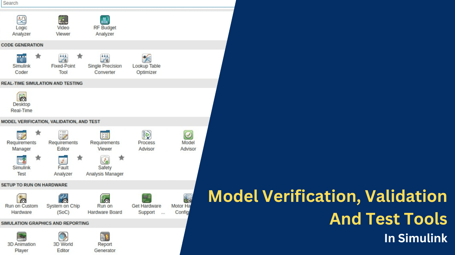Launch the Model Advisor
455x255 pixels.
[188, 141]
